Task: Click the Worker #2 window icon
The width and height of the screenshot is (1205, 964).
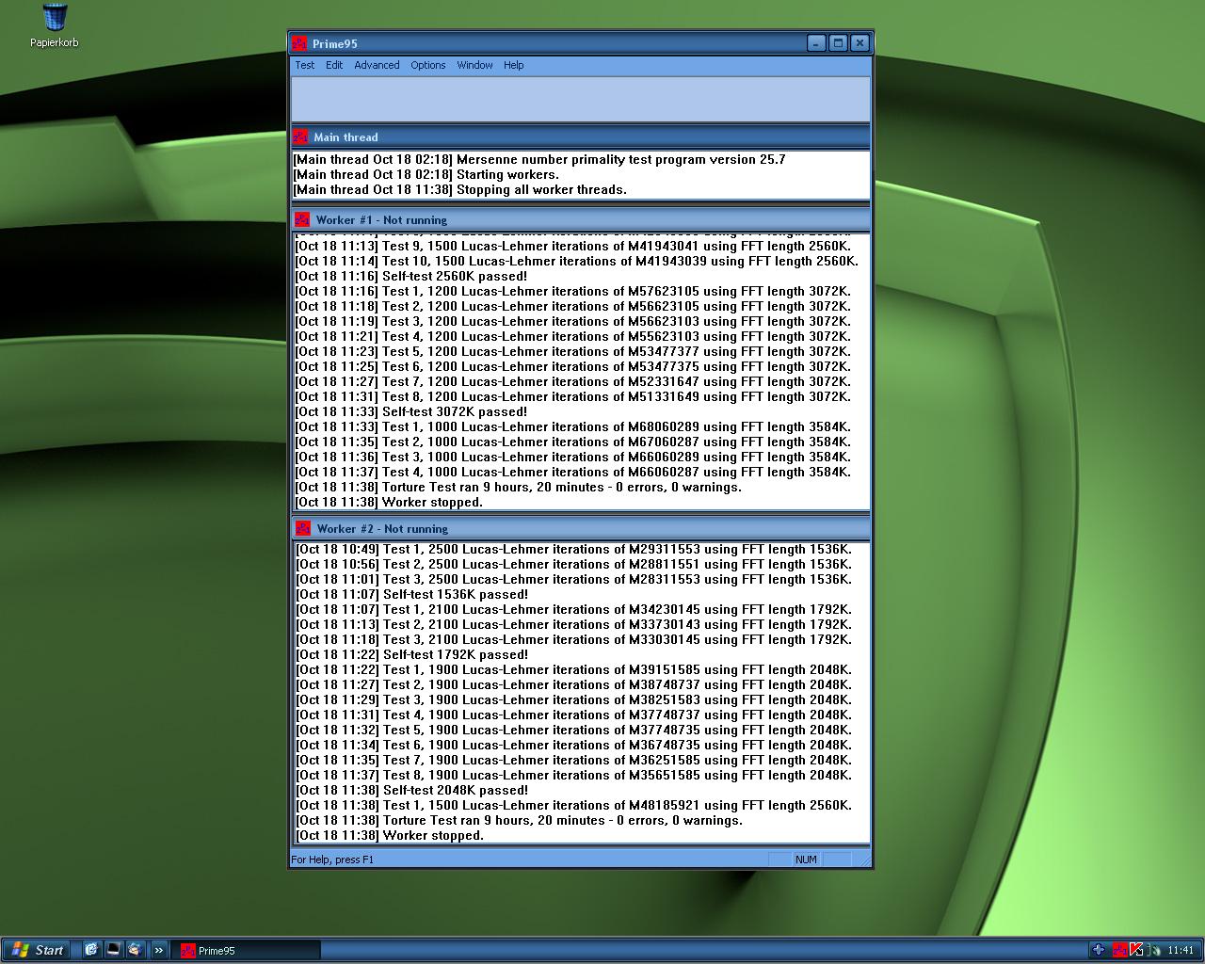Action: (303, 528)
